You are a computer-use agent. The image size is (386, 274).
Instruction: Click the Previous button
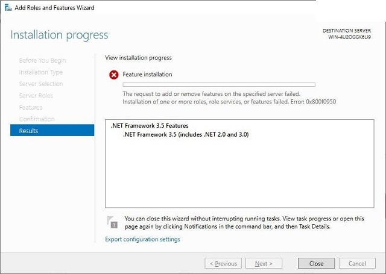point(223,263)
